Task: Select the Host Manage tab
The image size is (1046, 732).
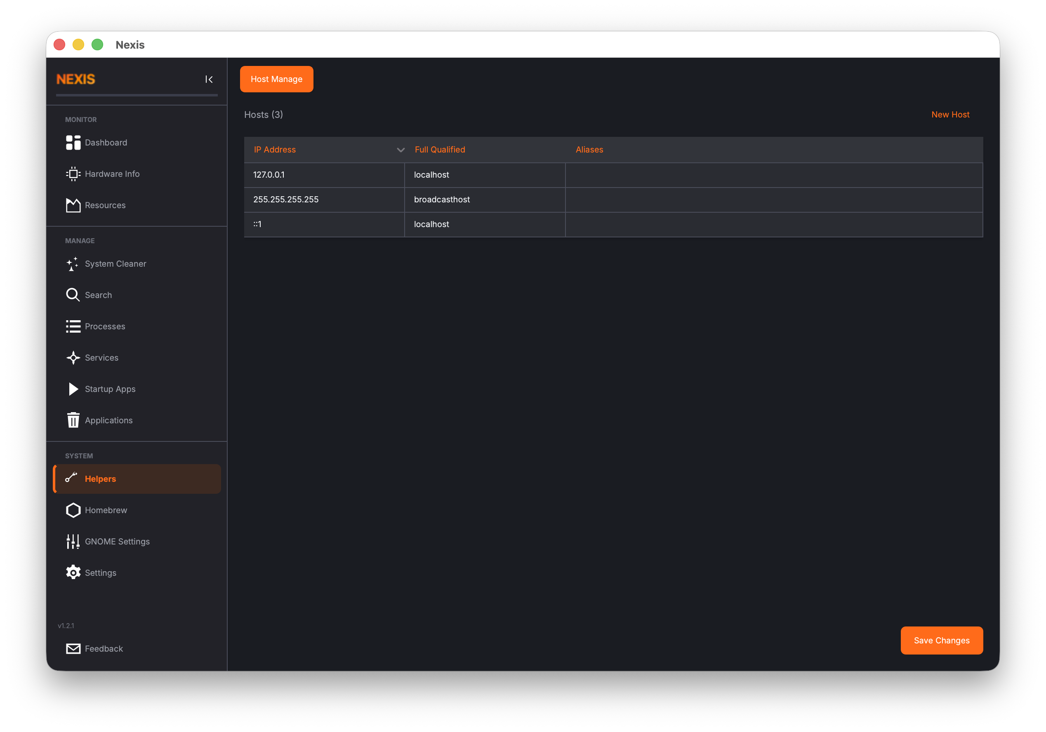Action: [276, 79]
